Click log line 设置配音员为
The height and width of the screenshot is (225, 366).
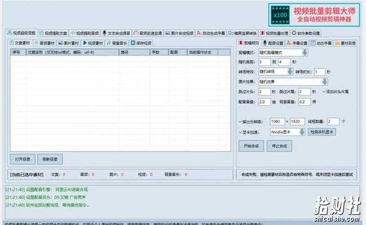pos(46,197)
